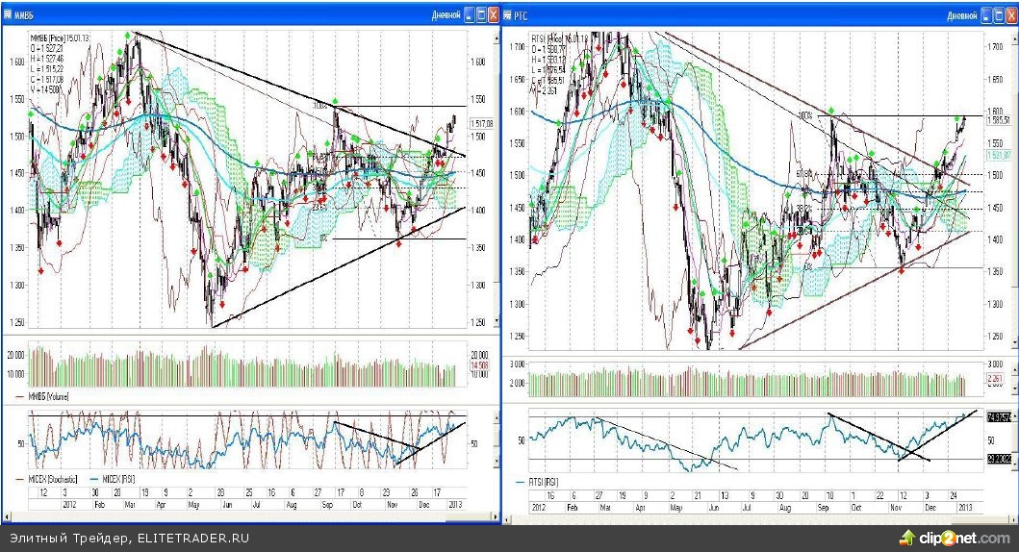Click the РТС chart window icon

(x=508, y=14)
